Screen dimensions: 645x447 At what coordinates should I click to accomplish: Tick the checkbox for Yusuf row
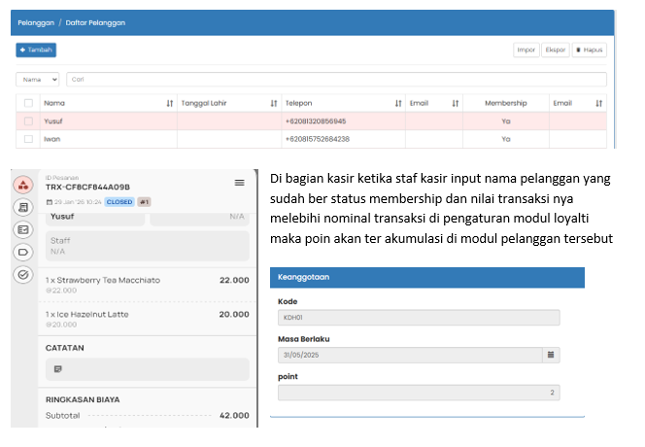28,121
